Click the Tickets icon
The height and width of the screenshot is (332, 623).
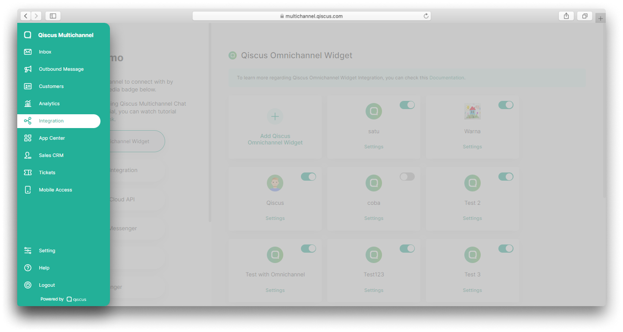coord(28,172)
